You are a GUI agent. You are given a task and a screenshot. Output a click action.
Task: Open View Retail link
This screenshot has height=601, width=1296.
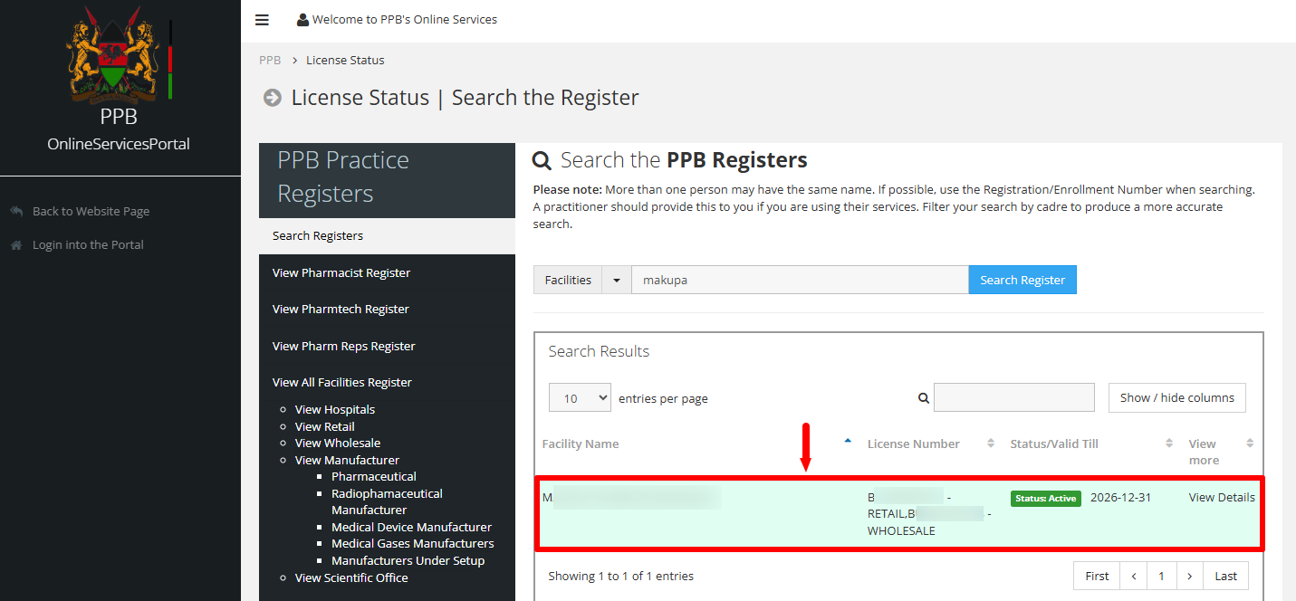point(325,426)
